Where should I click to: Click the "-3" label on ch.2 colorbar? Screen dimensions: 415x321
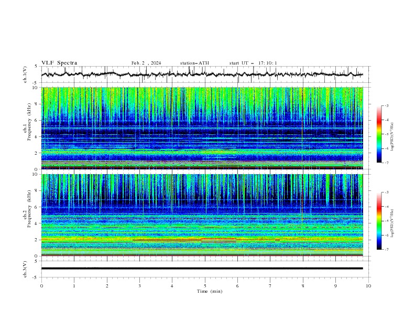pos(387,192)
